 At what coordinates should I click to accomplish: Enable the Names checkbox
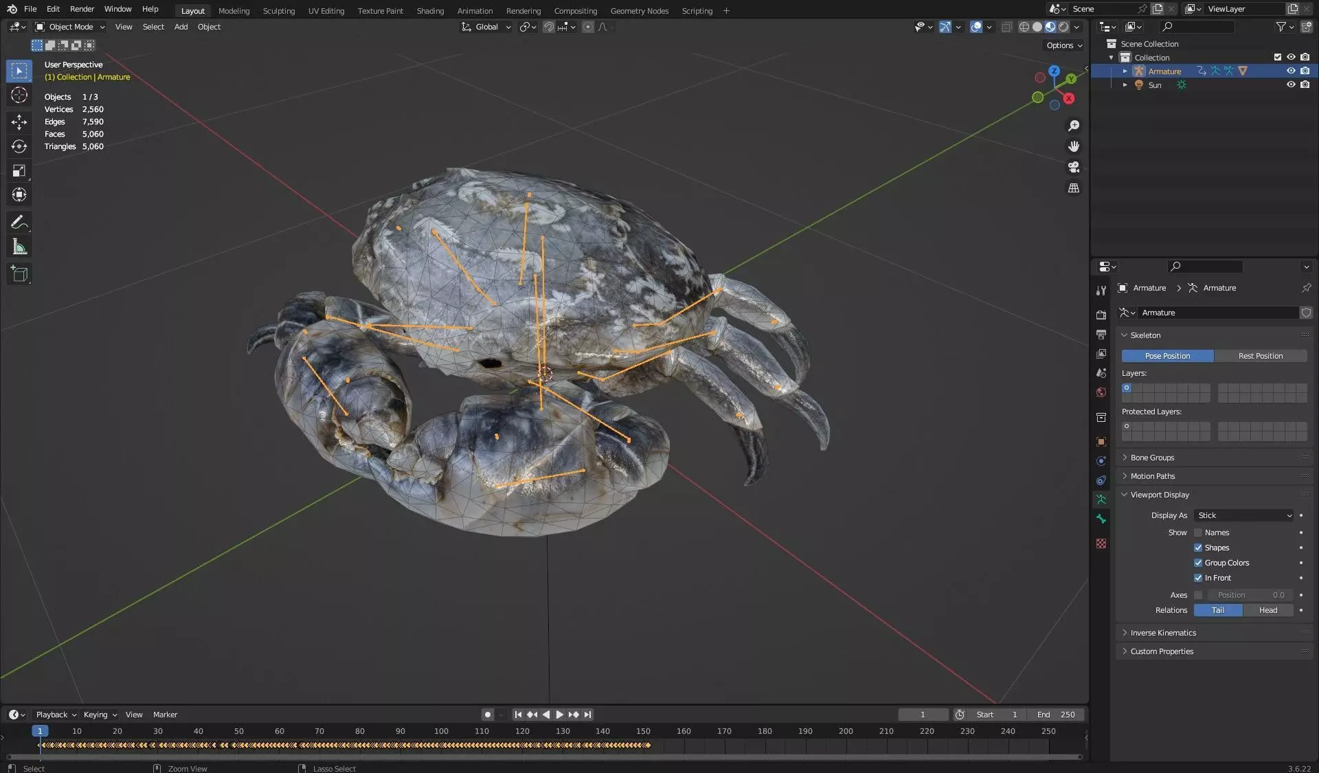click(1198, 533)
